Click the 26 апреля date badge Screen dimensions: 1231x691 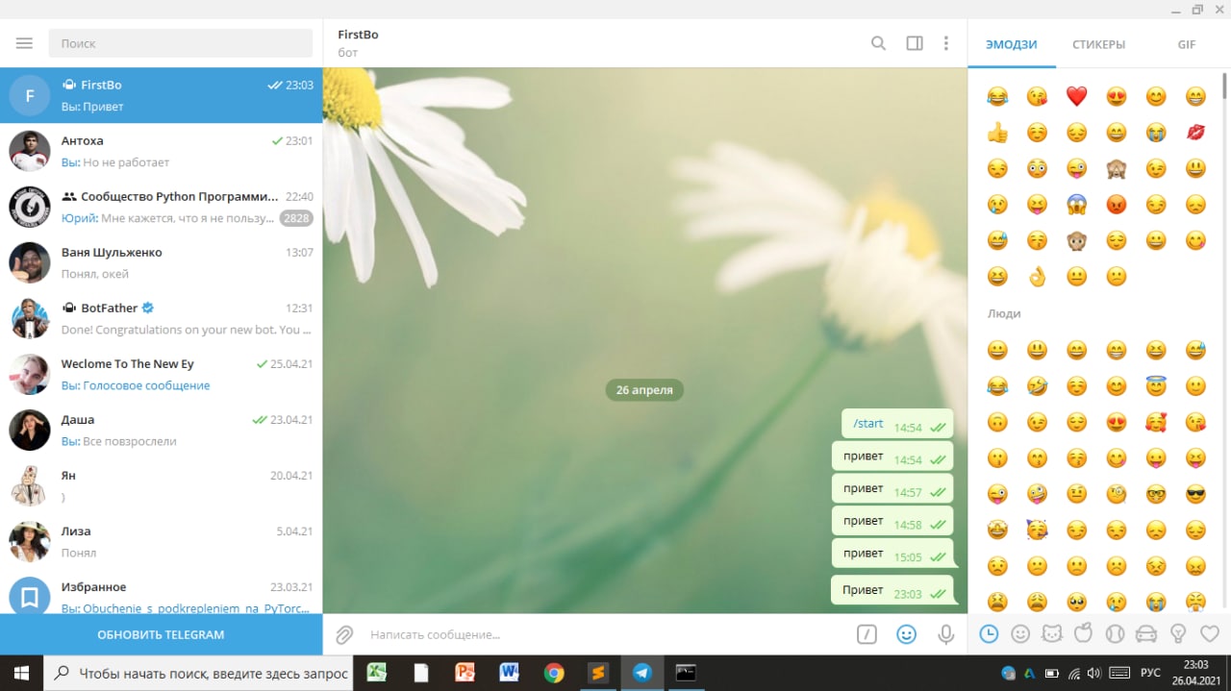tap(644, 390)
